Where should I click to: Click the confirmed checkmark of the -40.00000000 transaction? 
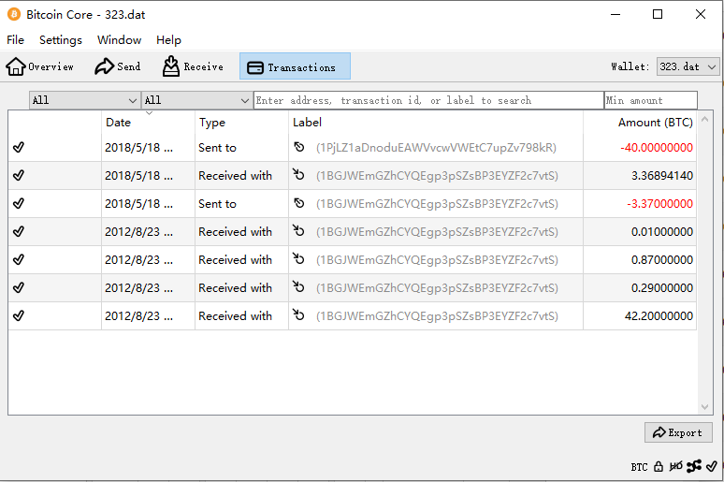[19, 147]
